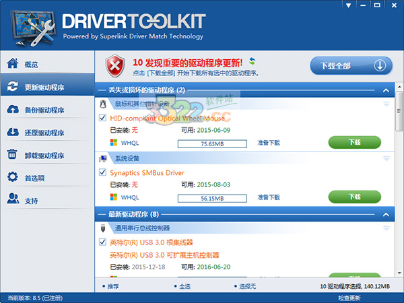Click the 10 驱动程序选择, 140.12MB status
The image size is (404, 303).
(x=355, y=286)
